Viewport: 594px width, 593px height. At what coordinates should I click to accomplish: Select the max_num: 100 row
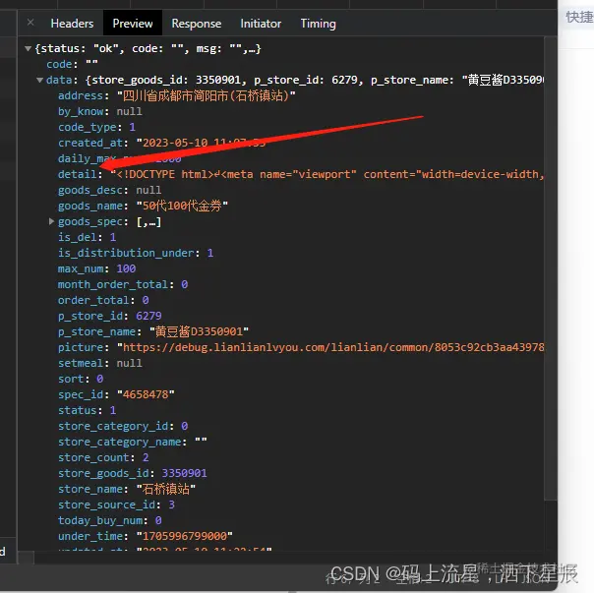click(x=96, y=268)
